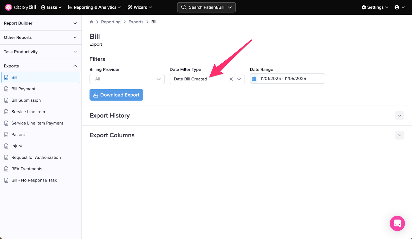Open the Tasks menu
412x239 pixels.
(x=51, y=7)
